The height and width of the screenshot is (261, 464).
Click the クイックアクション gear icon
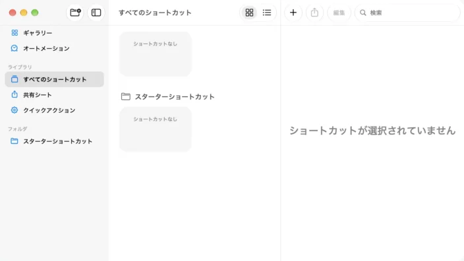click(14, 110)
